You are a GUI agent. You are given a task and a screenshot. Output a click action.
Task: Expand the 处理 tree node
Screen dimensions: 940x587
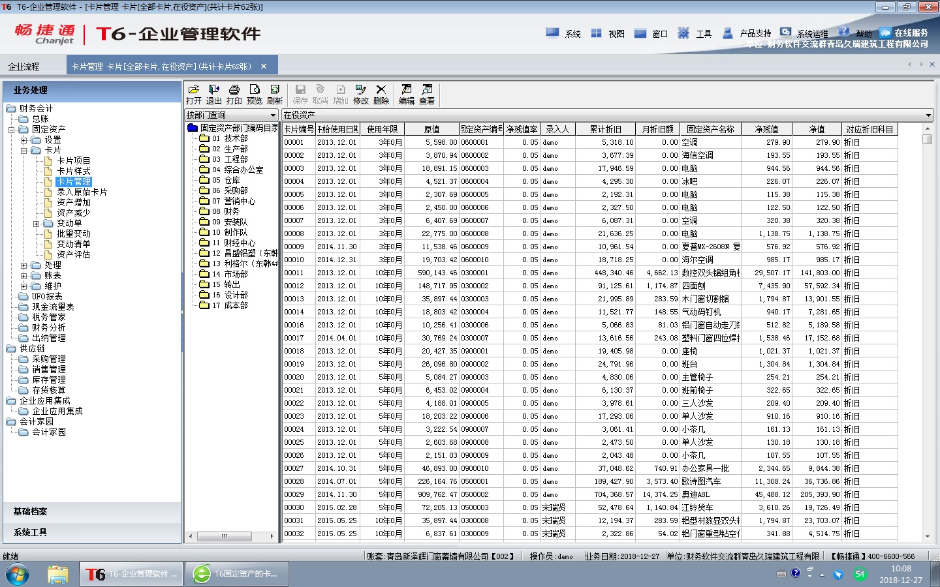[x=23, y=265]
